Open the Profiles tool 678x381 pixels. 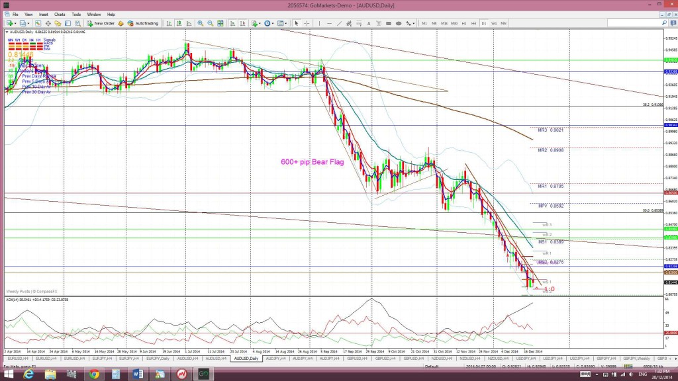23,23
